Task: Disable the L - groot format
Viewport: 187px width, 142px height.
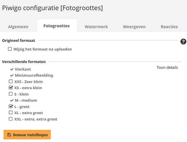Action: pyautogui.click(x=11, y=106)
